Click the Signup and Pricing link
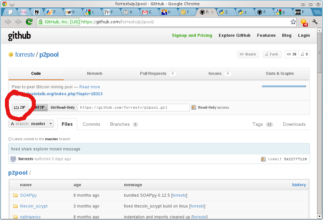This screenshot has height=220, width=323. pos(192,35)
